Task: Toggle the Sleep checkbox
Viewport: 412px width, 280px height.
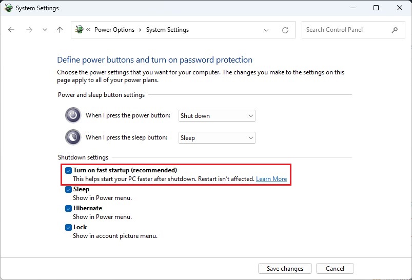Action: [68, 189]
